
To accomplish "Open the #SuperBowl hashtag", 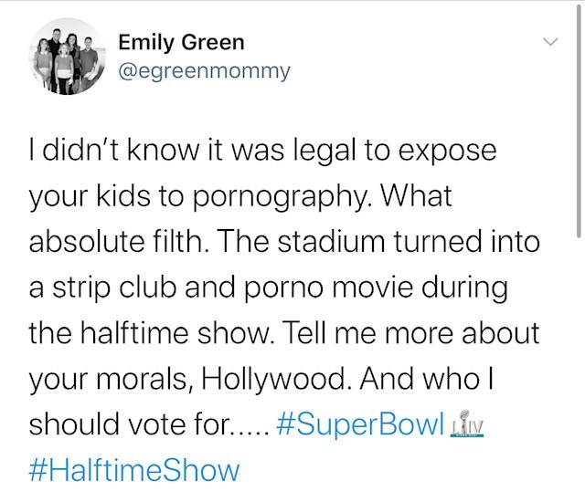I will pos(359,424).
